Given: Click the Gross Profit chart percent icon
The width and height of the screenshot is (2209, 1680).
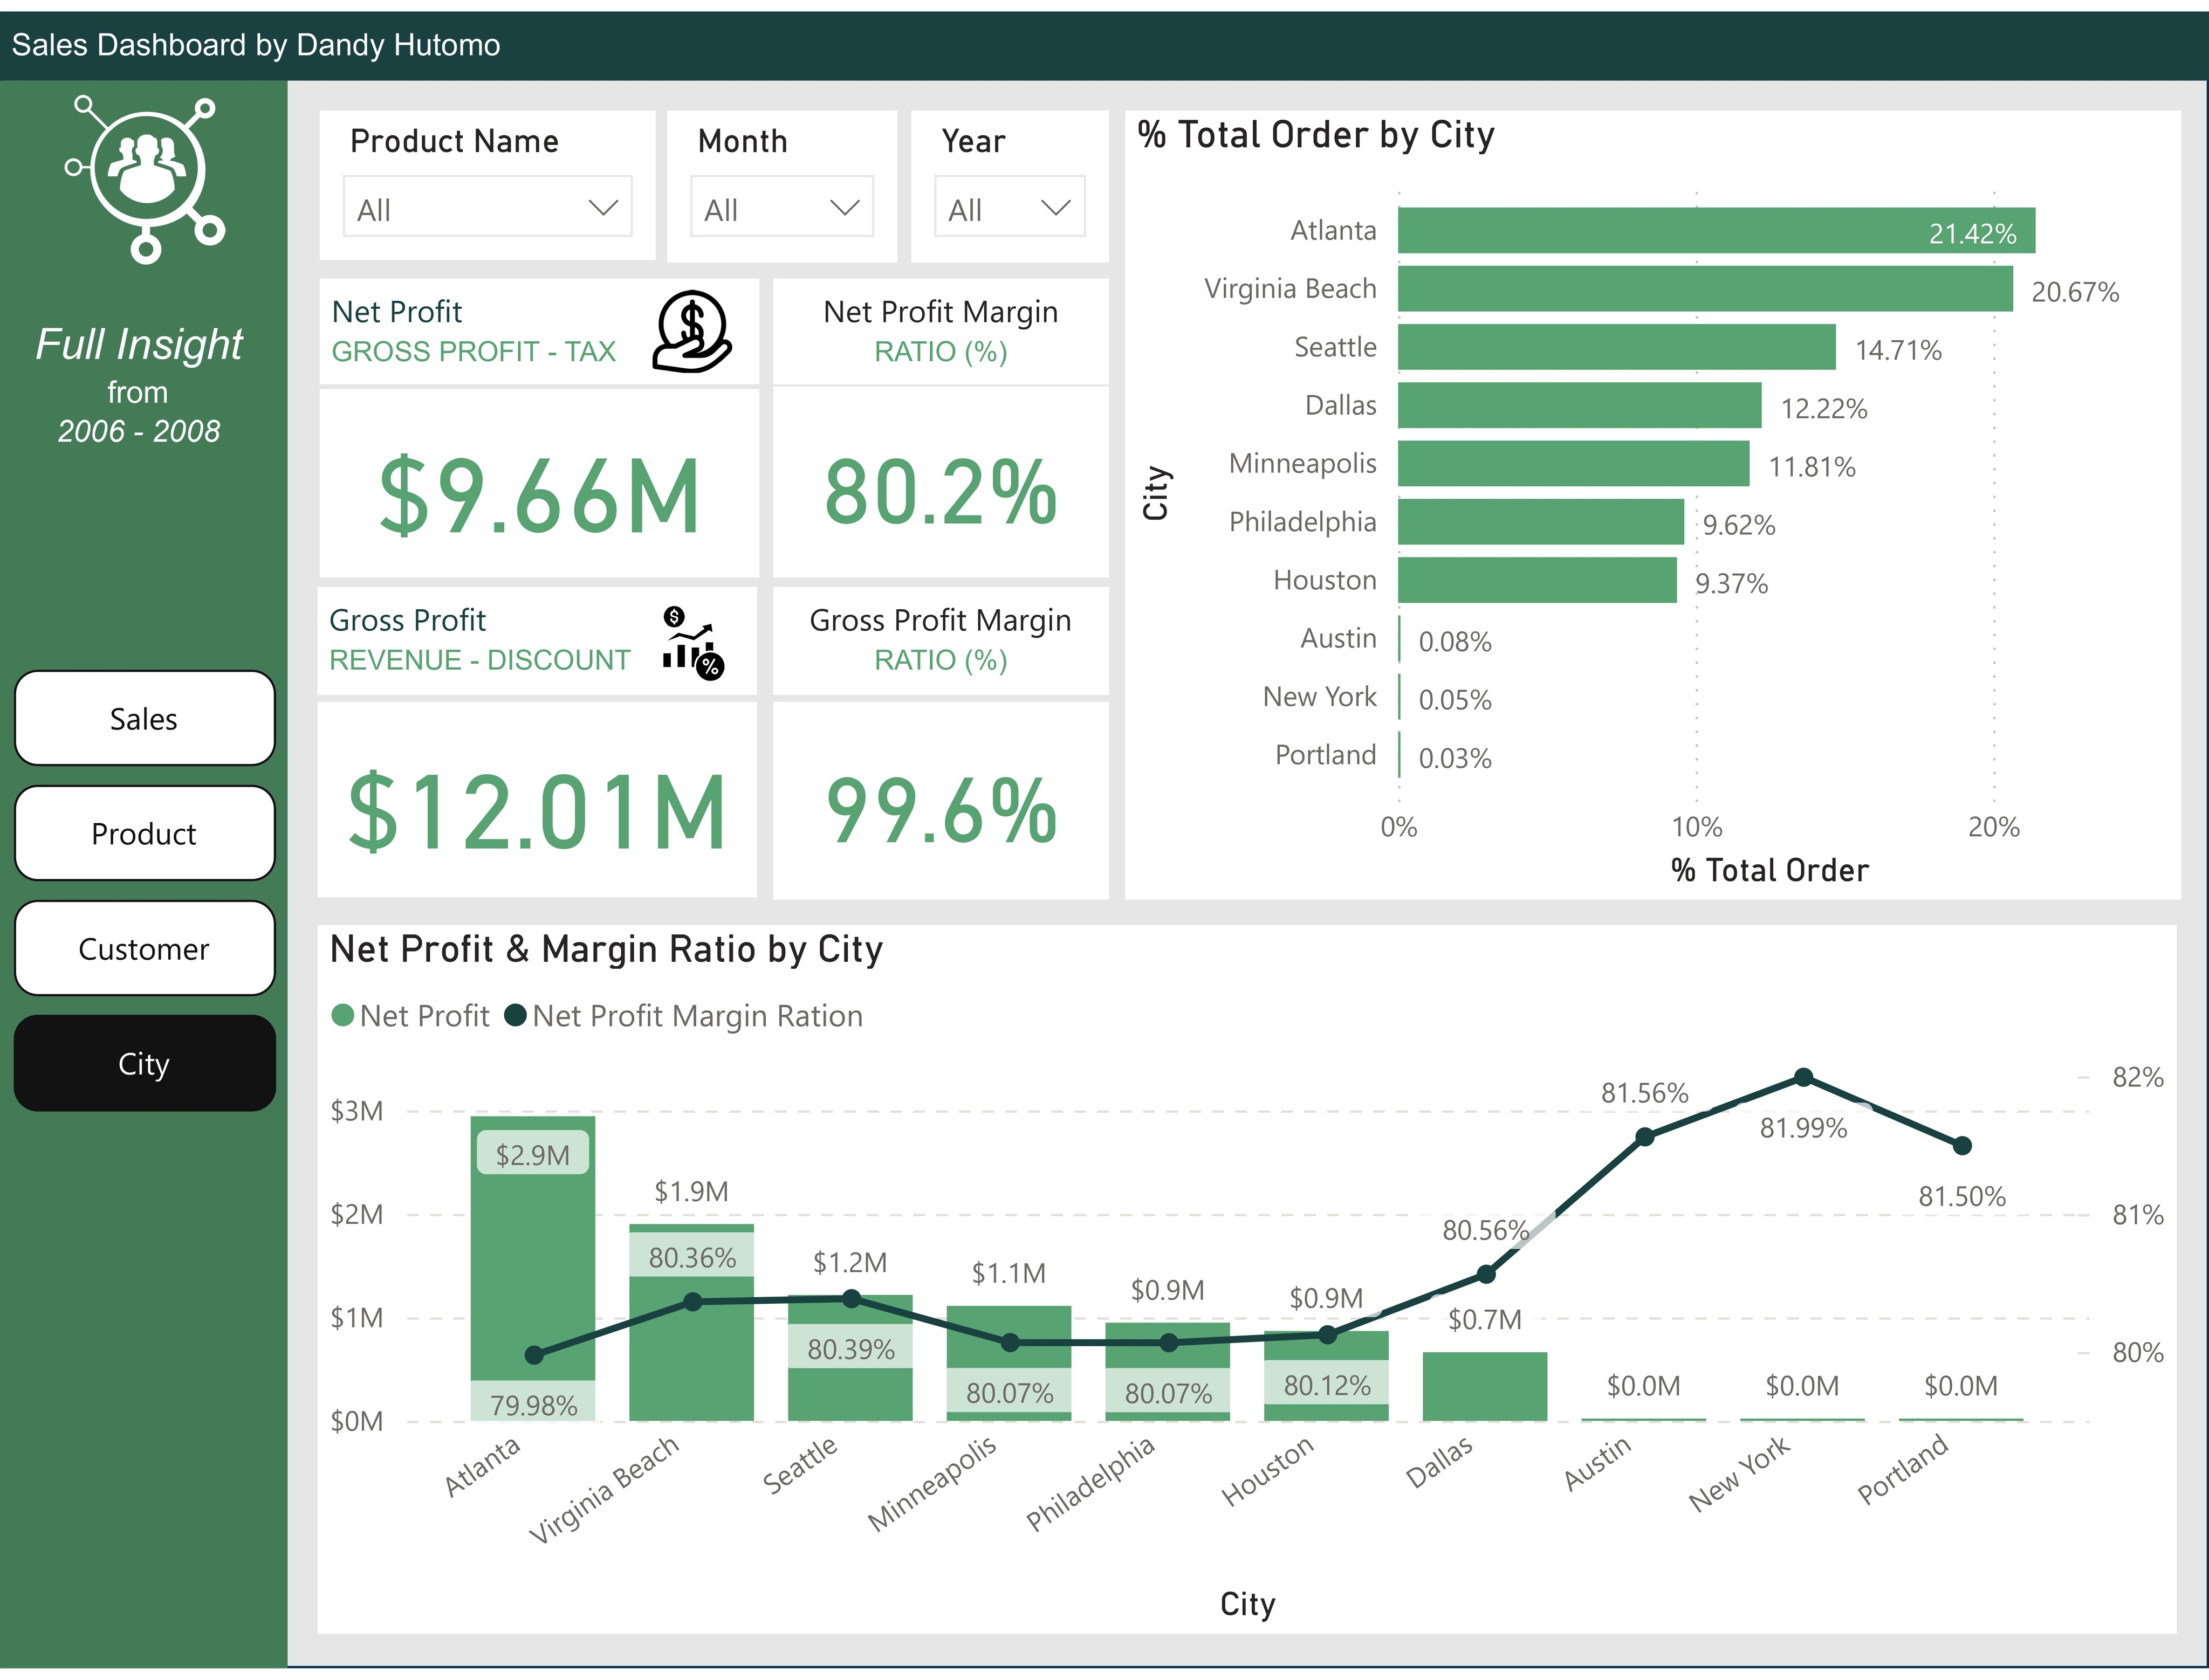Looking at the screenshot, I should pyautogui.click(x=692, y=643).
